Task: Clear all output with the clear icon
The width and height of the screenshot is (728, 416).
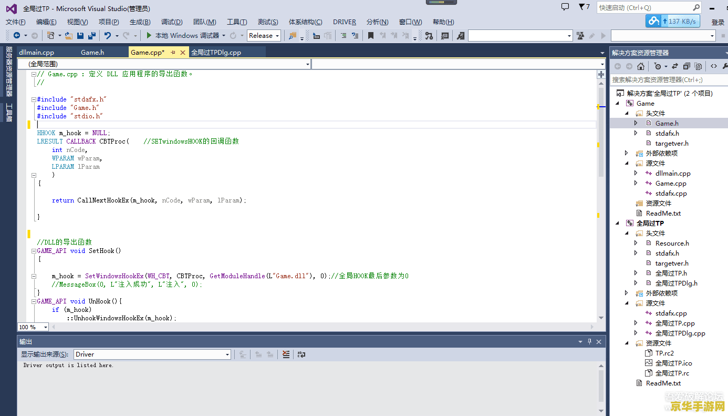Action: point(286,354)
